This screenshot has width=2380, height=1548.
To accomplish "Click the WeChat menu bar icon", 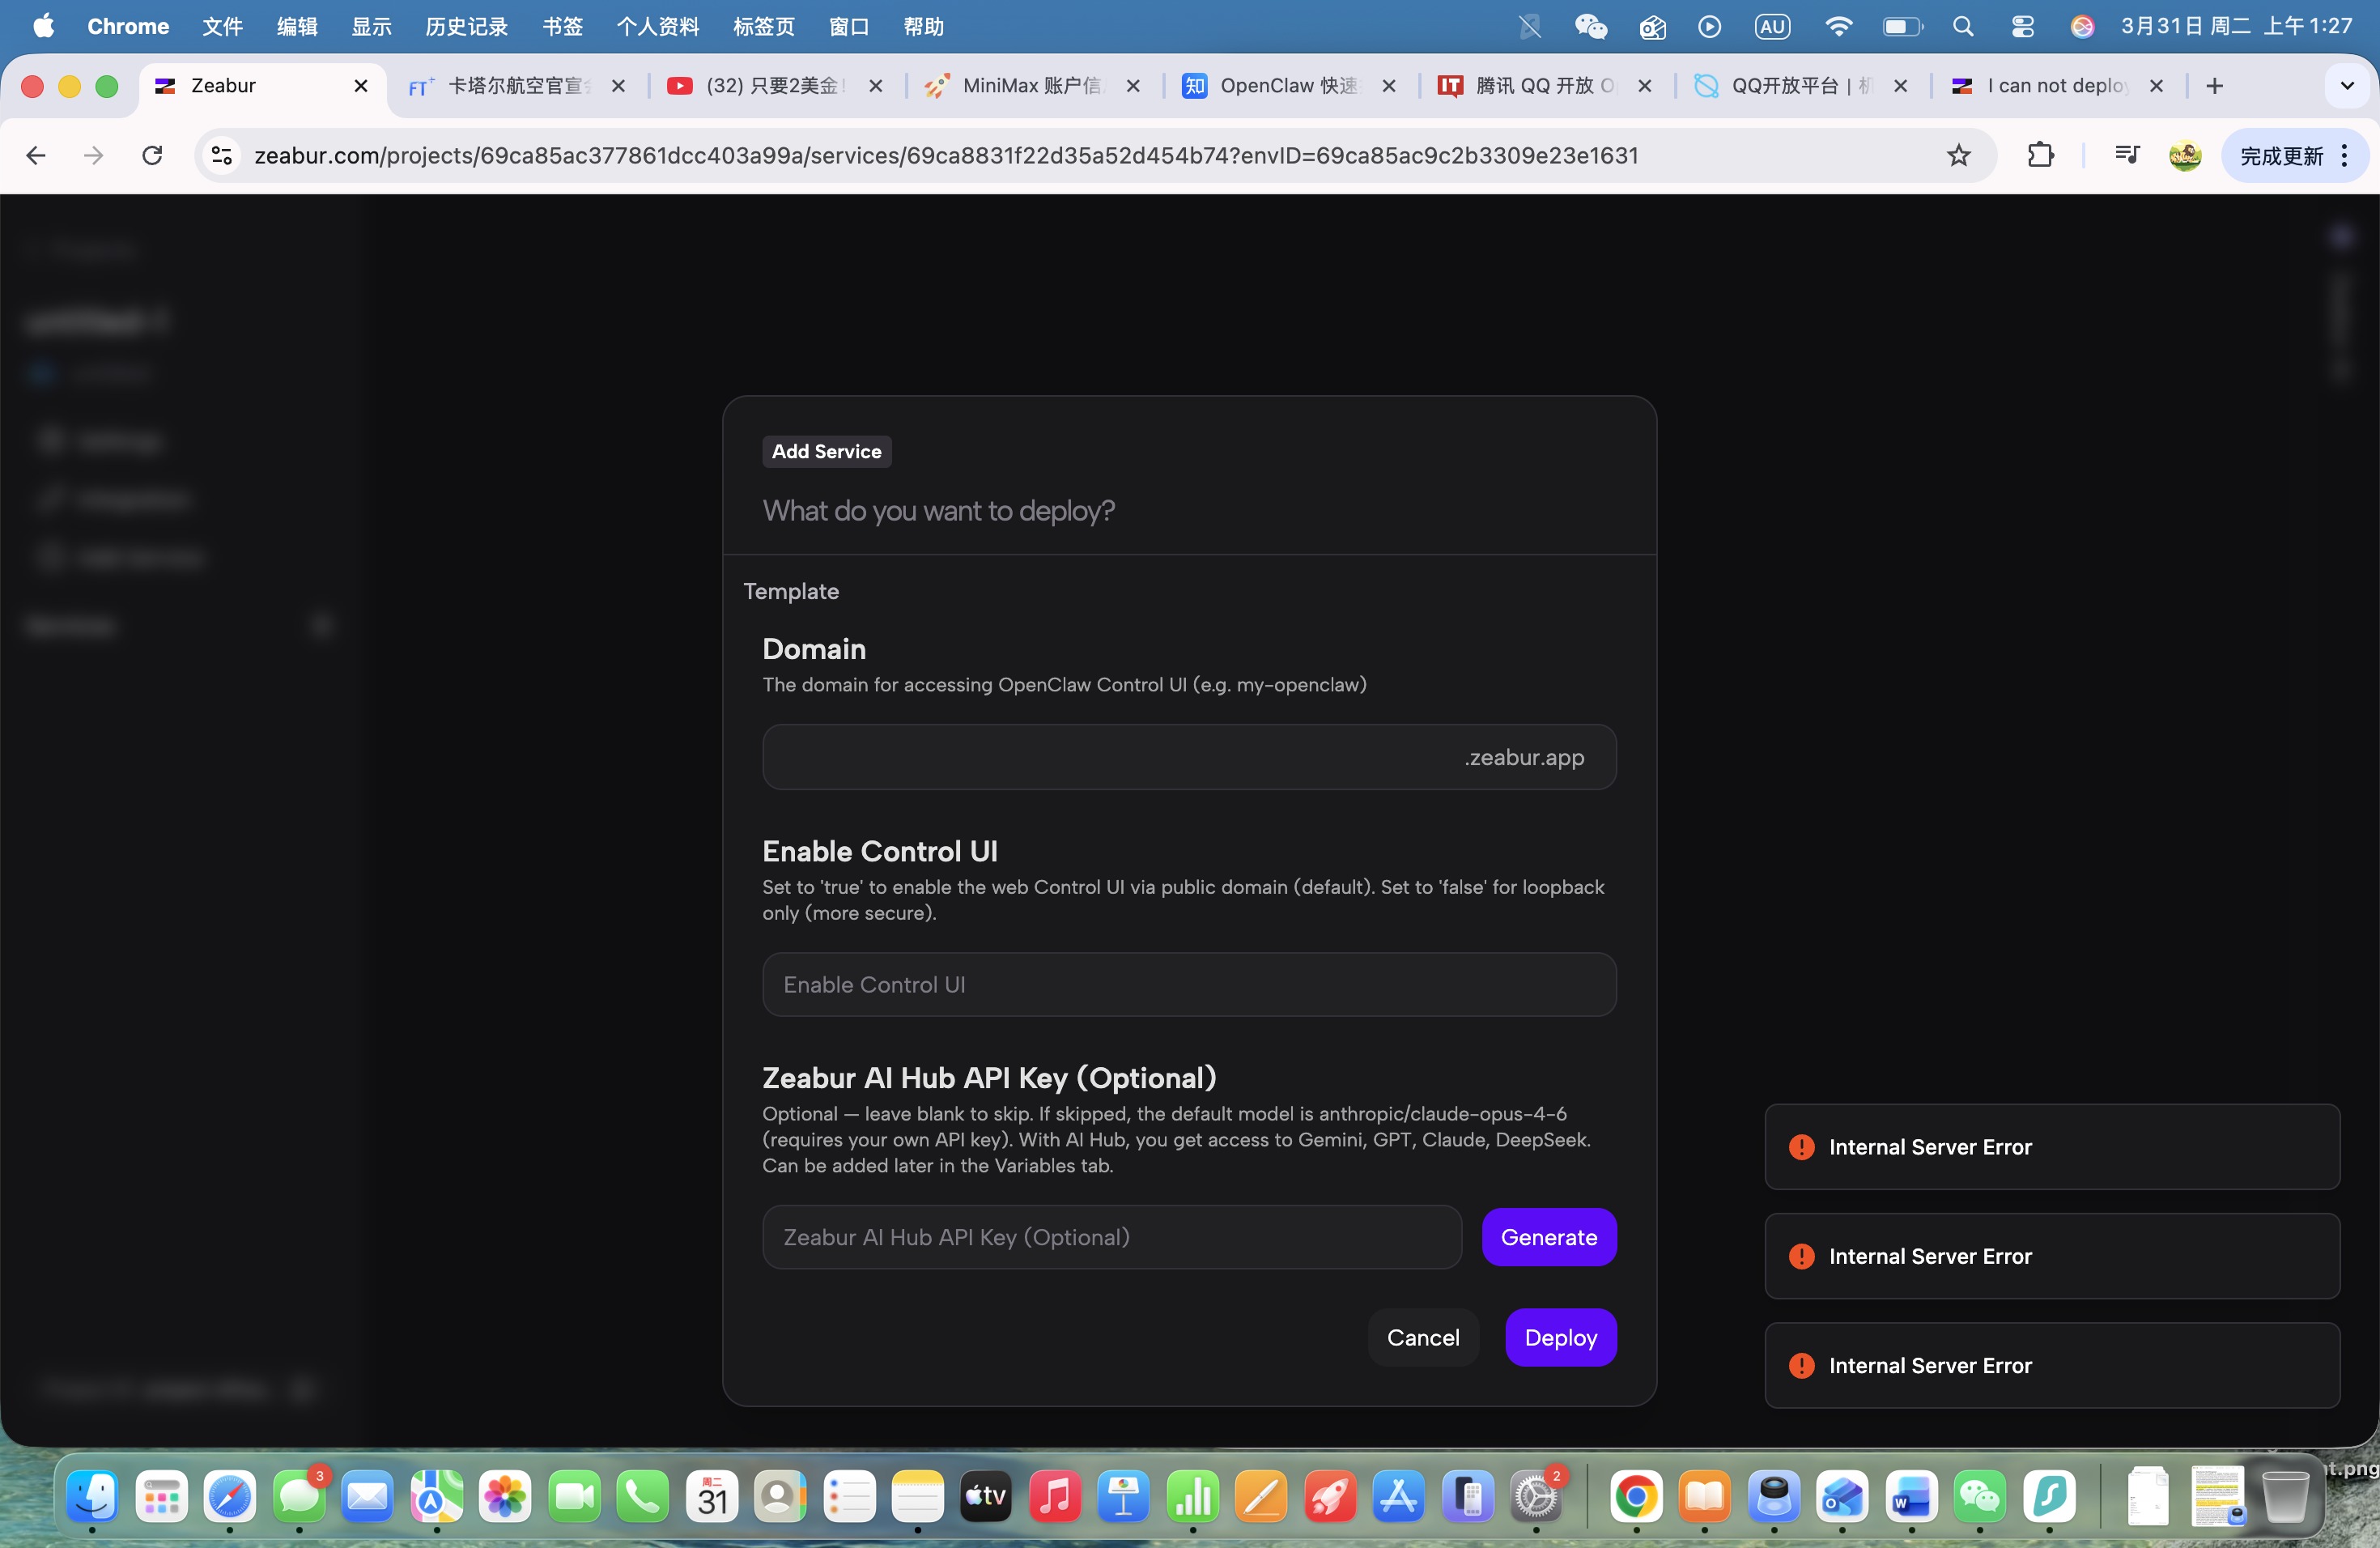I will [x=1589, y=26].
